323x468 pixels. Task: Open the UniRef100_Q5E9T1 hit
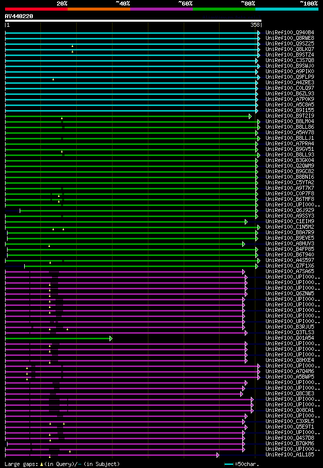pyautogui.click(x=290, y=428)
